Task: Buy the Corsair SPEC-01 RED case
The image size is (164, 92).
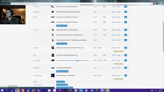Action: click(126, 55)
